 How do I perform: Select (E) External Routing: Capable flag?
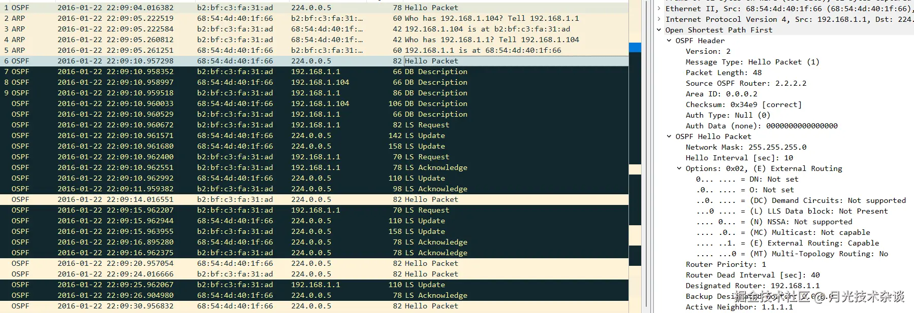[x=787, y=243]
